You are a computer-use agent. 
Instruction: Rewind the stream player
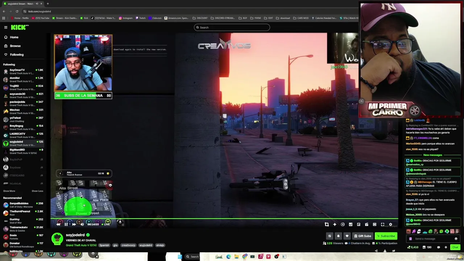coord(58,224)
